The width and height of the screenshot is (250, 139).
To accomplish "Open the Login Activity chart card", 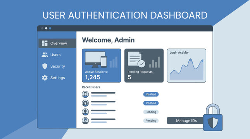I will [x=186, y=66].
